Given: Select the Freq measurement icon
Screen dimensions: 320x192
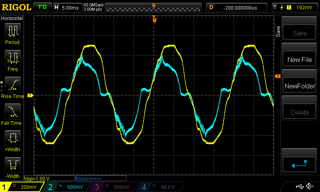Looking at the screenshot, I should (x=12, y=60).
